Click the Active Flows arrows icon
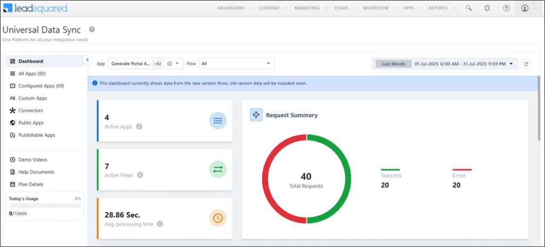The height and width of the screenshot is (247, 545). pyautogui.click(x=218, y=169)
